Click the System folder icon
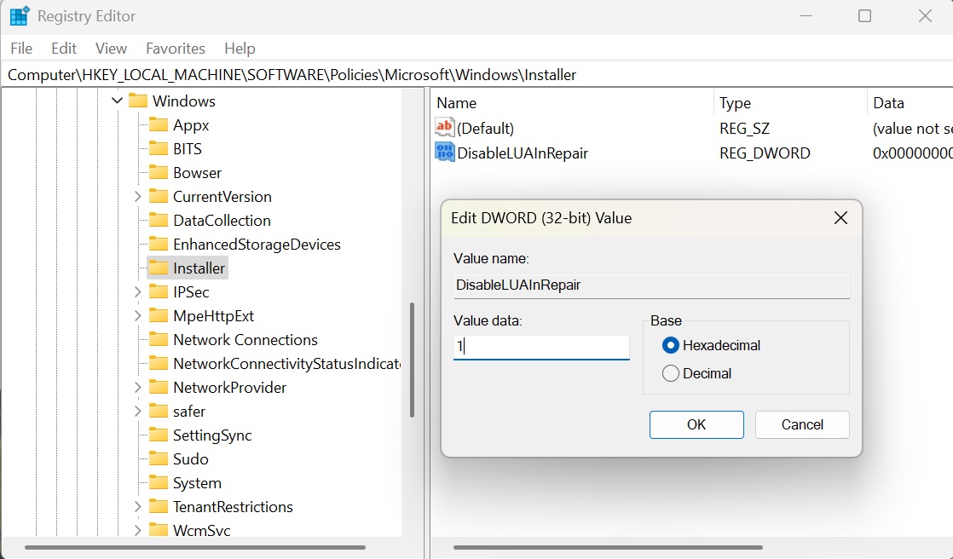Viewport: 953px width, 559px height. tap(159, 482)
